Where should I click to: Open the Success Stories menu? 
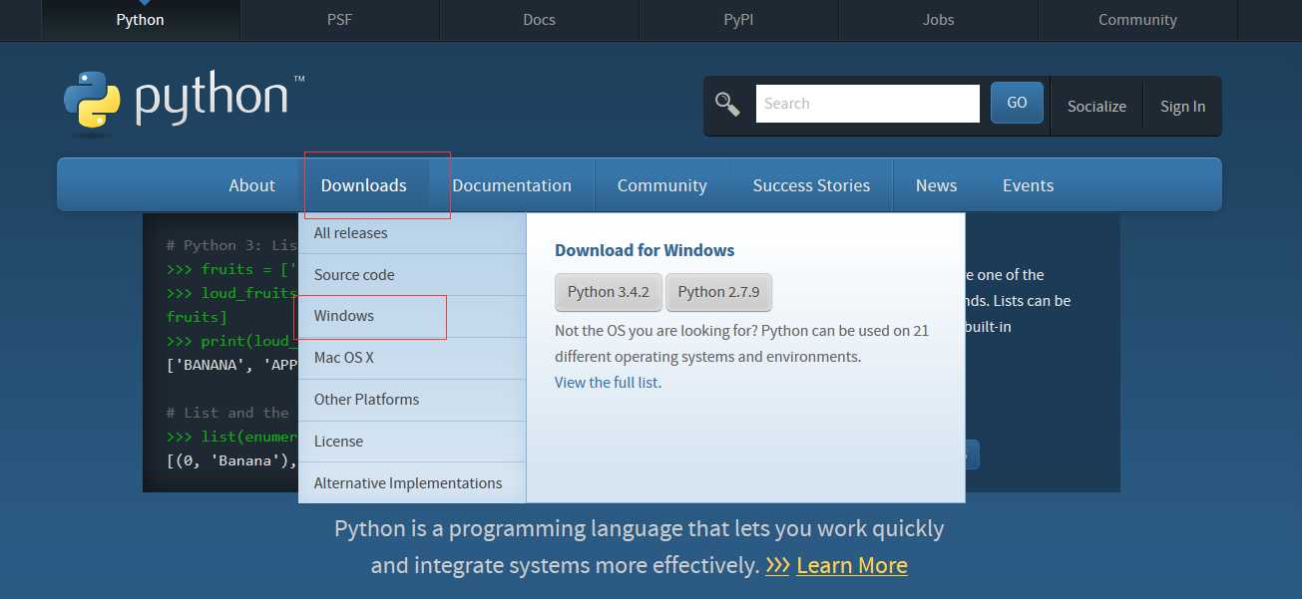point(811,185)
